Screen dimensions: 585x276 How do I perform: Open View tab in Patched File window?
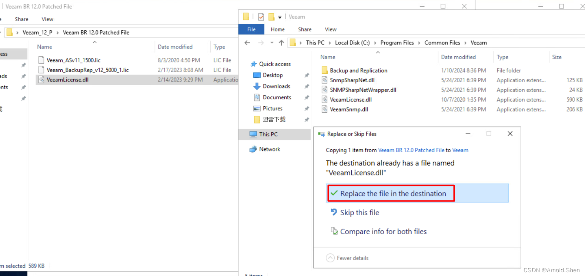click(x=47, y=19)
